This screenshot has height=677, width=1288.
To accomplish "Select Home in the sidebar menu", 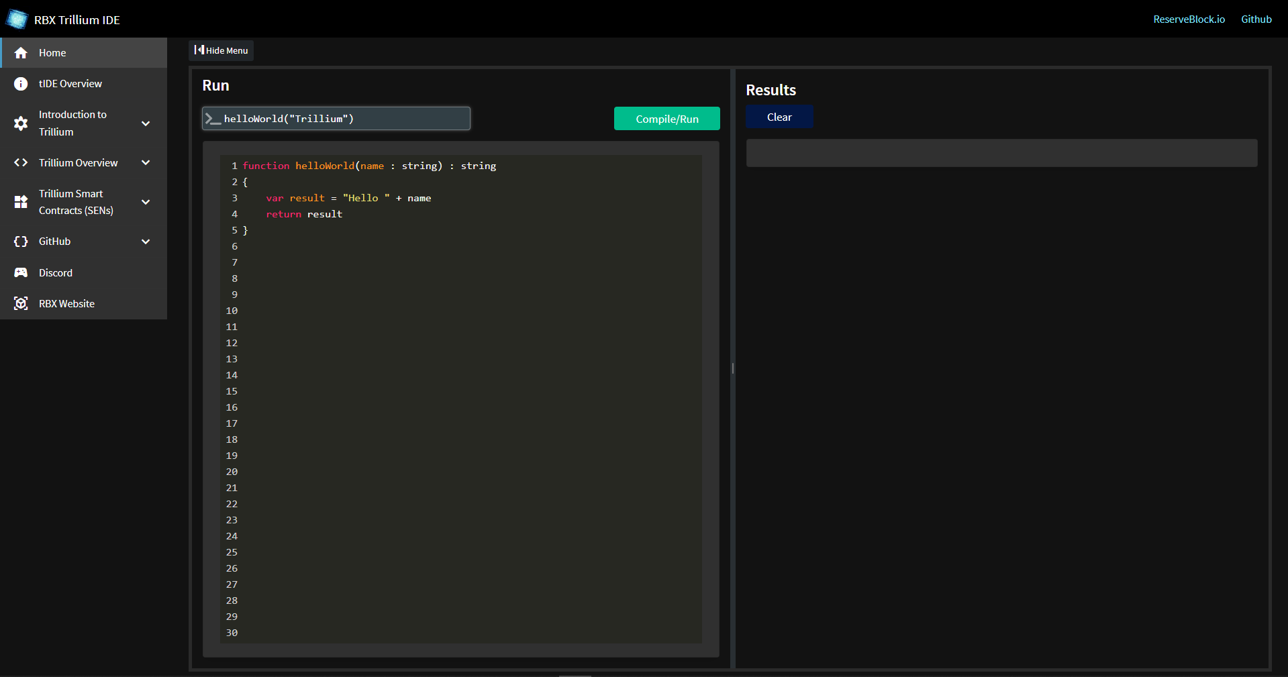I will click(x=53, y=52).
